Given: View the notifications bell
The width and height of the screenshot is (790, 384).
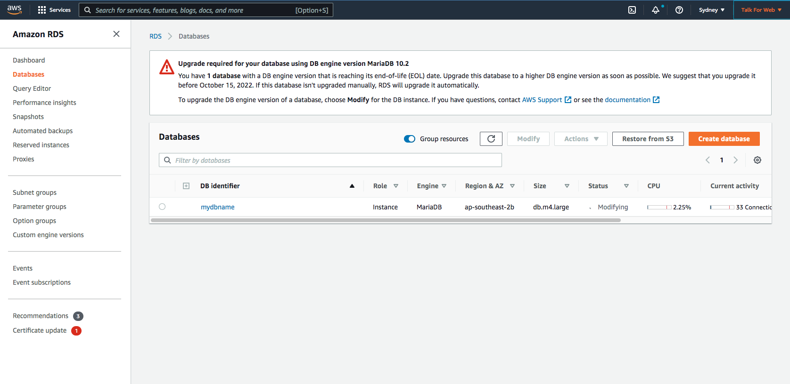Looking at the screenshot, I should tap(656, 10).
